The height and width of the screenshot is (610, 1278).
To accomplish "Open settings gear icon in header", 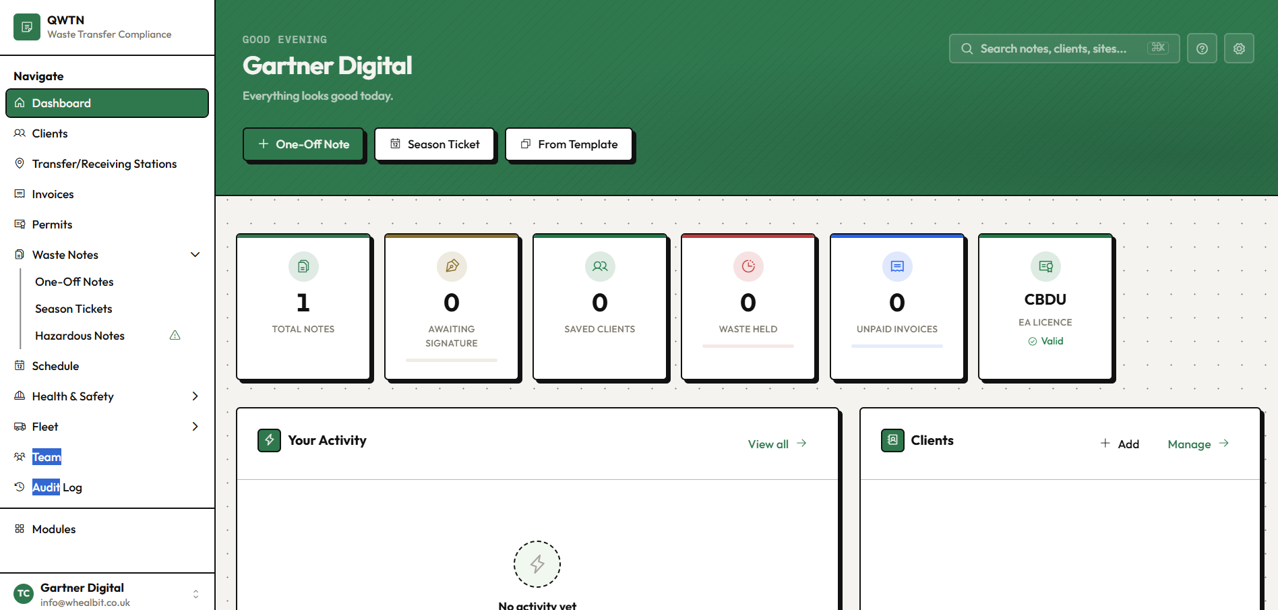I will (1239, 49).
